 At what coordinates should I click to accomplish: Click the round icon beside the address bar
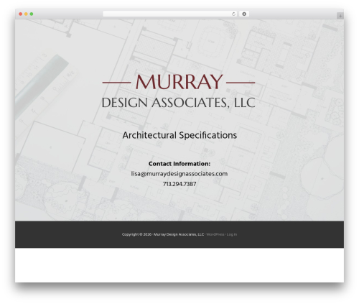click(244, 14)
